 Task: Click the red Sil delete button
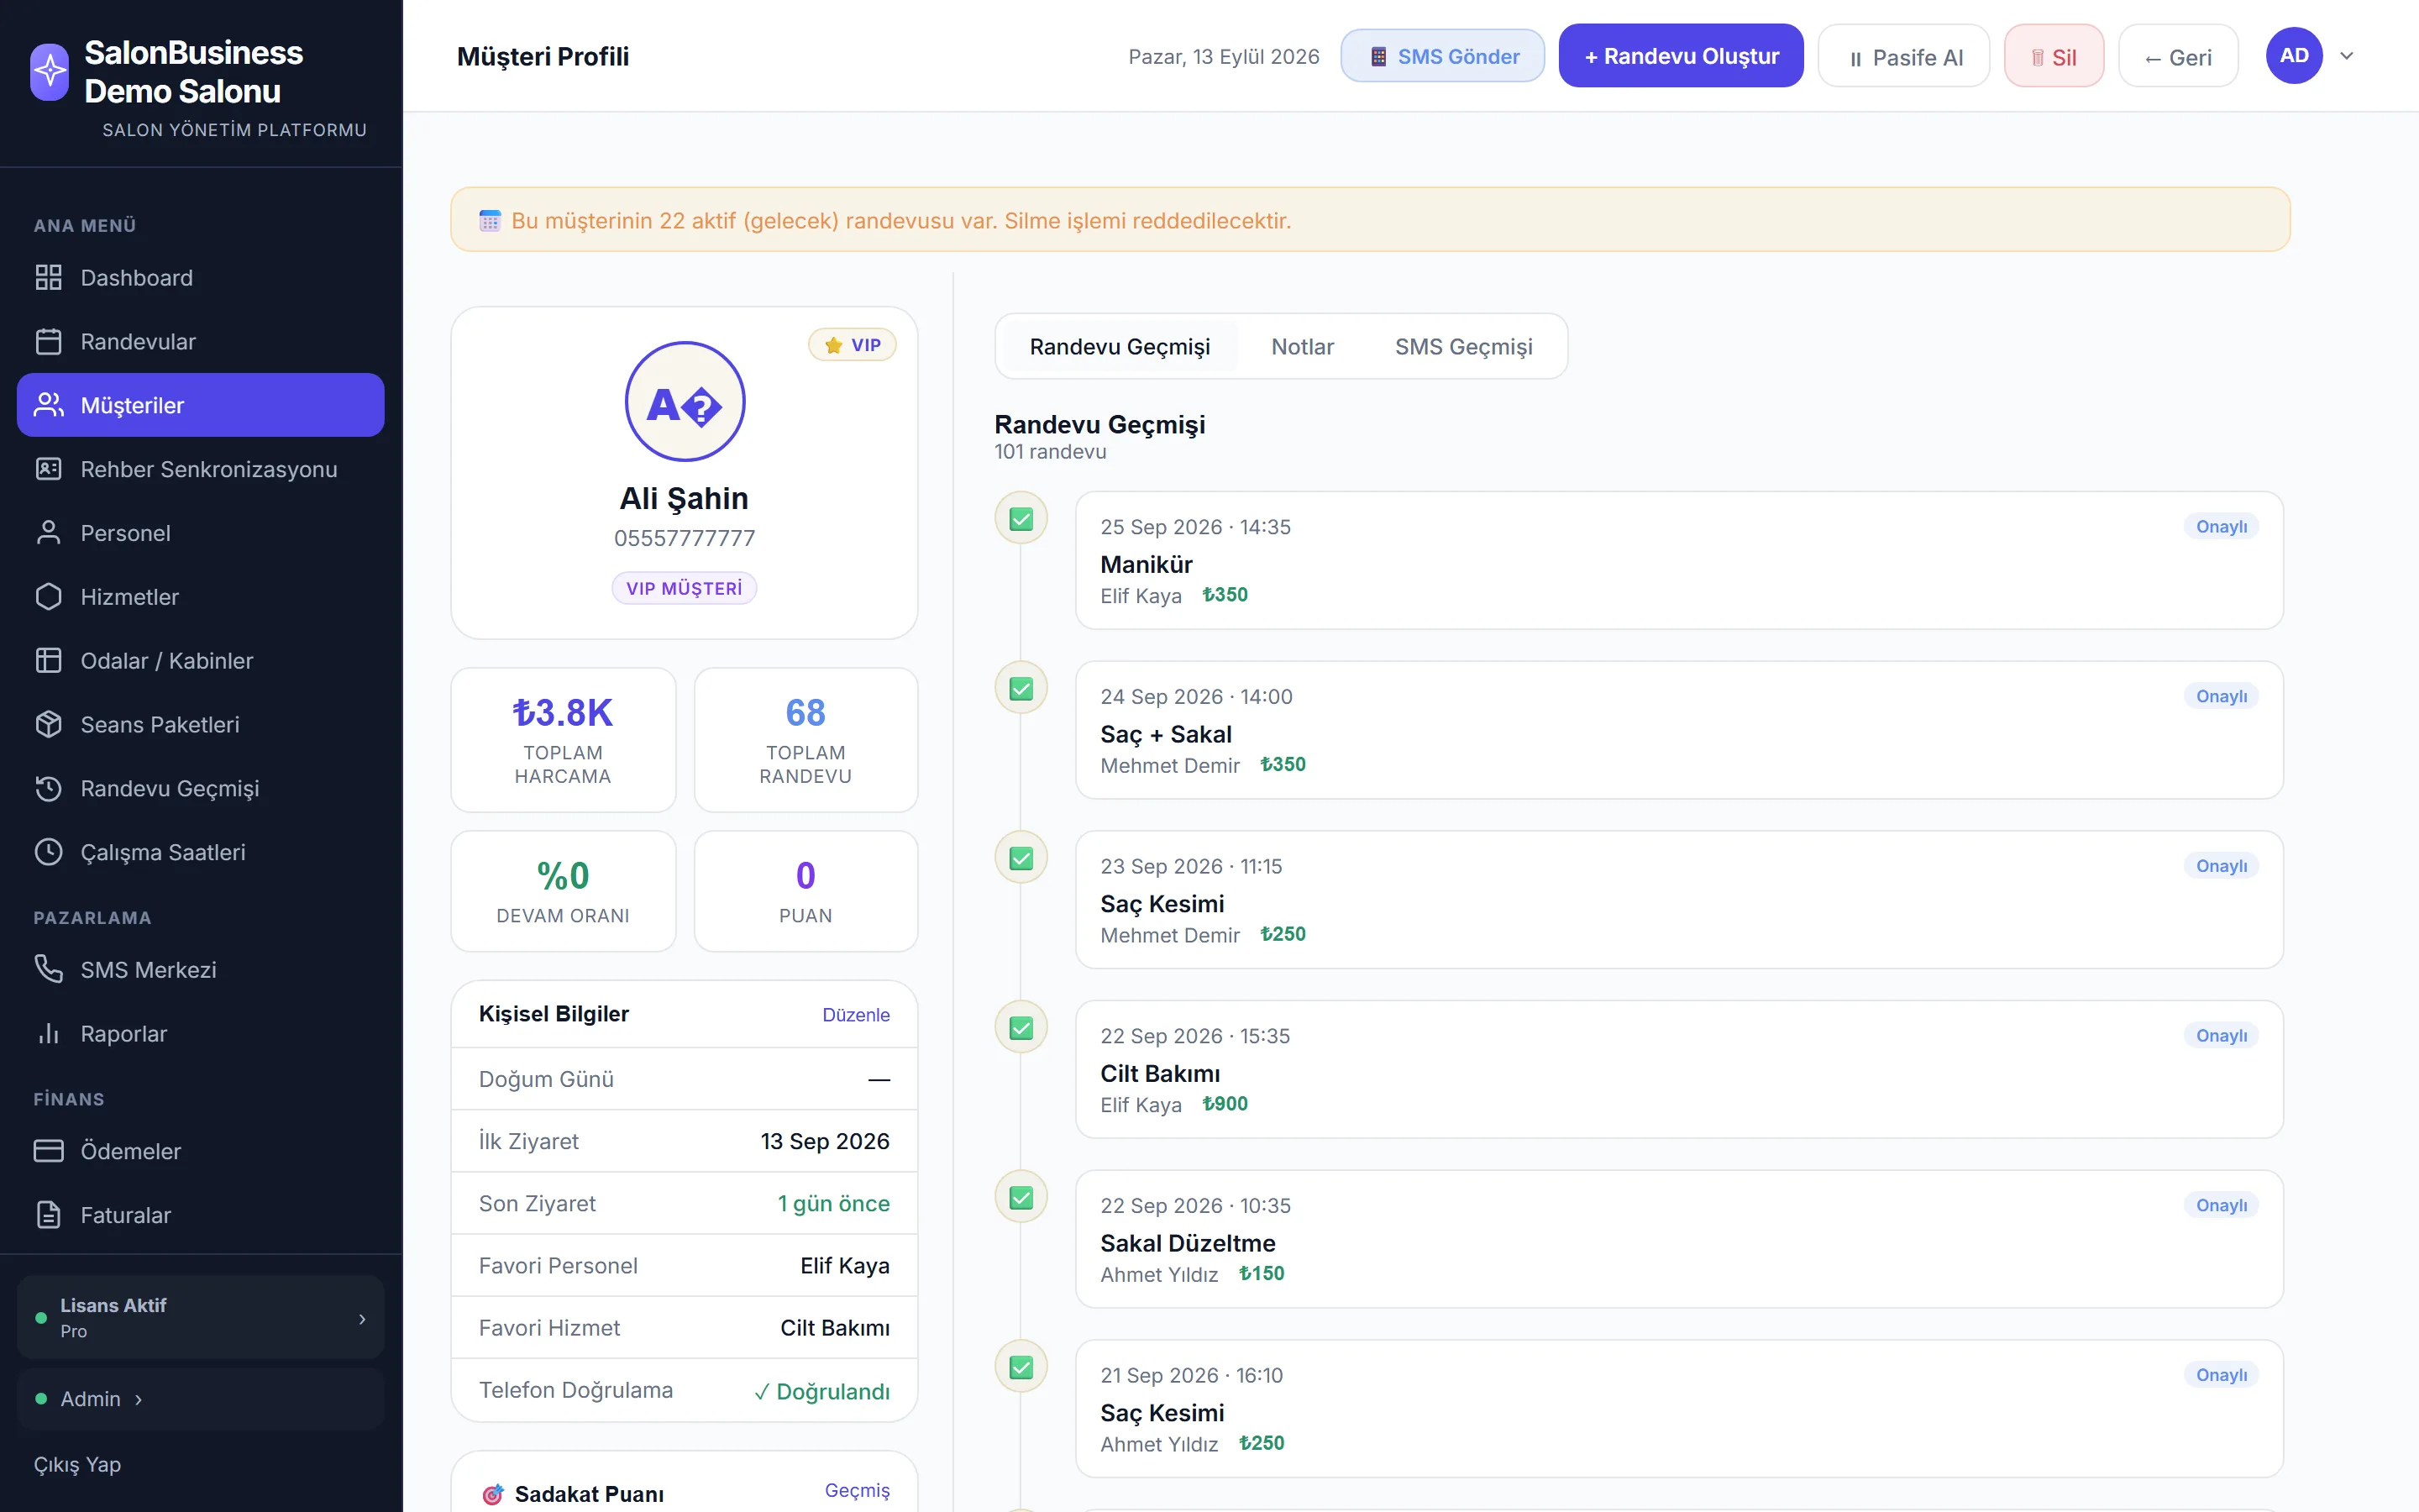click(2054, 57)
